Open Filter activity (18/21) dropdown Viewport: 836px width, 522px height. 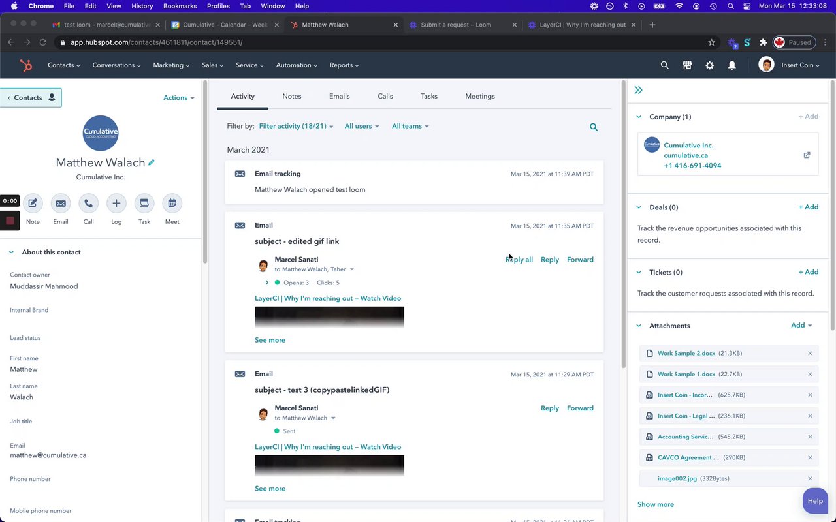(296, 126)
